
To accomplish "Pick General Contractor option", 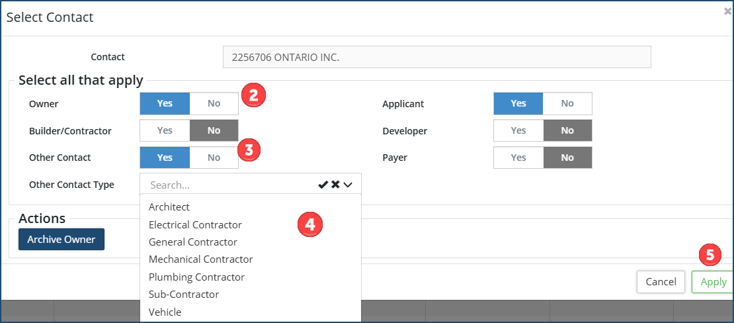I will pos(192,242).
